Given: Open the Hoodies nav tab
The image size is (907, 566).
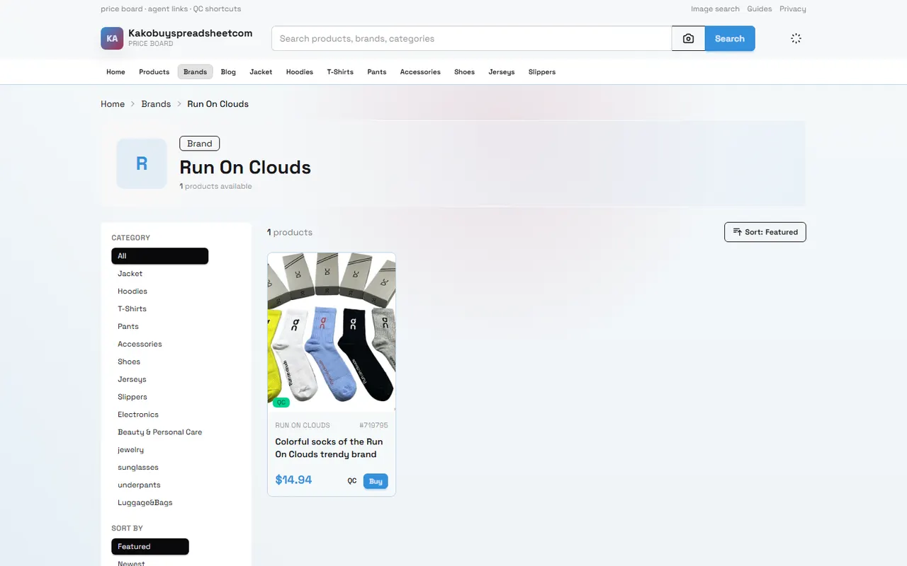Looking at the screenshot, I should point(300,71).
